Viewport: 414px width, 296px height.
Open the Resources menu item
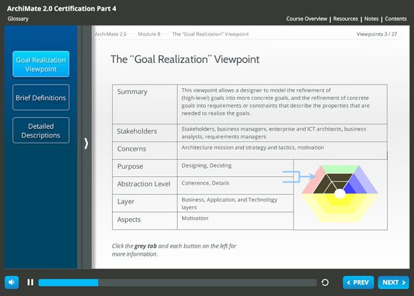345,18
